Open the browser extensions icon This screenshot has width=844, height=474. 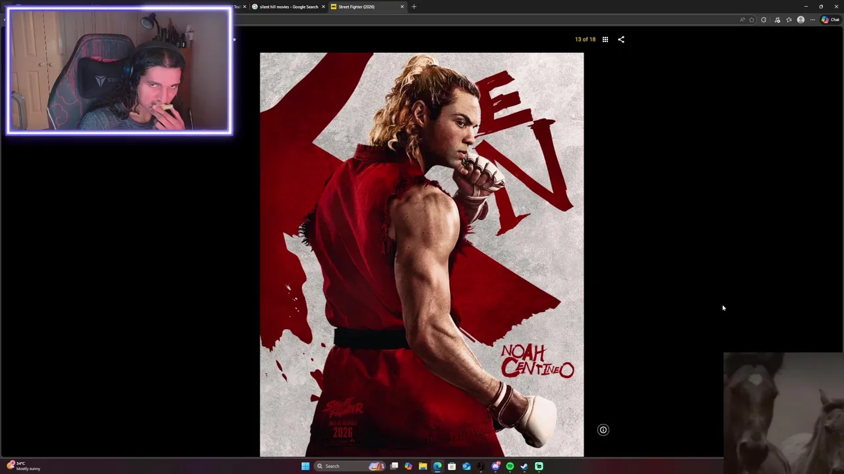pos(764,20)
